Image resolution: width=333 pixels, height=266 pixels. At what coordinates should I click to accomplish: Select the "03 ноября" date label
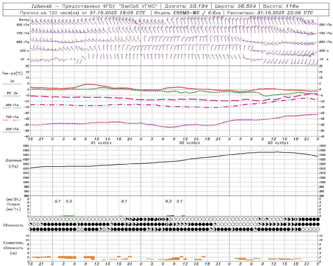point(278,143)
